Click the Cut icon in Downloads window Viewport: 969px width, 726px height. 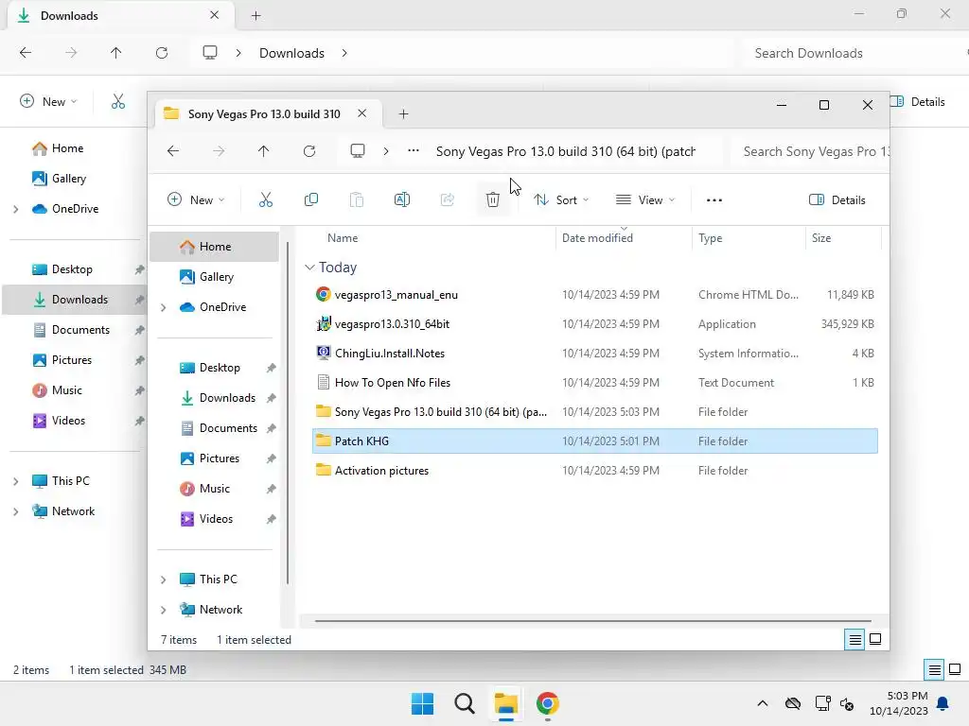pos(118,101)
